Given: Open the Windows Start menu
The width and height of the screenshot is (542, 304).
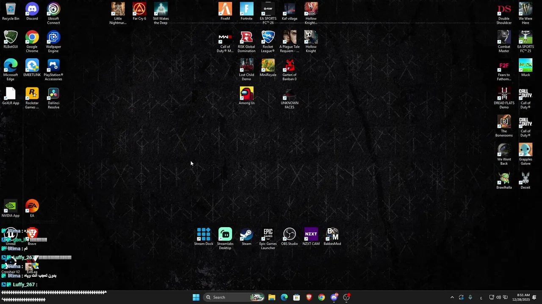Looking at the screenshot, I should pos(196,297).
